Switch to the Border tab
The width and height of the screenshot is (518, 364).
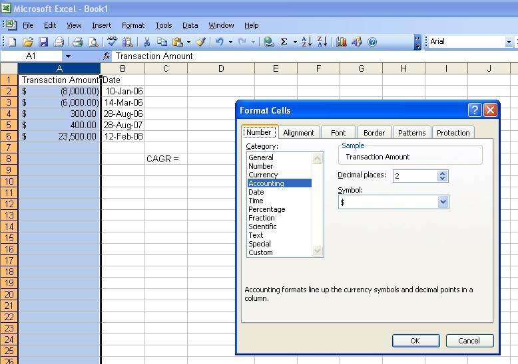[x=374, y=133]
